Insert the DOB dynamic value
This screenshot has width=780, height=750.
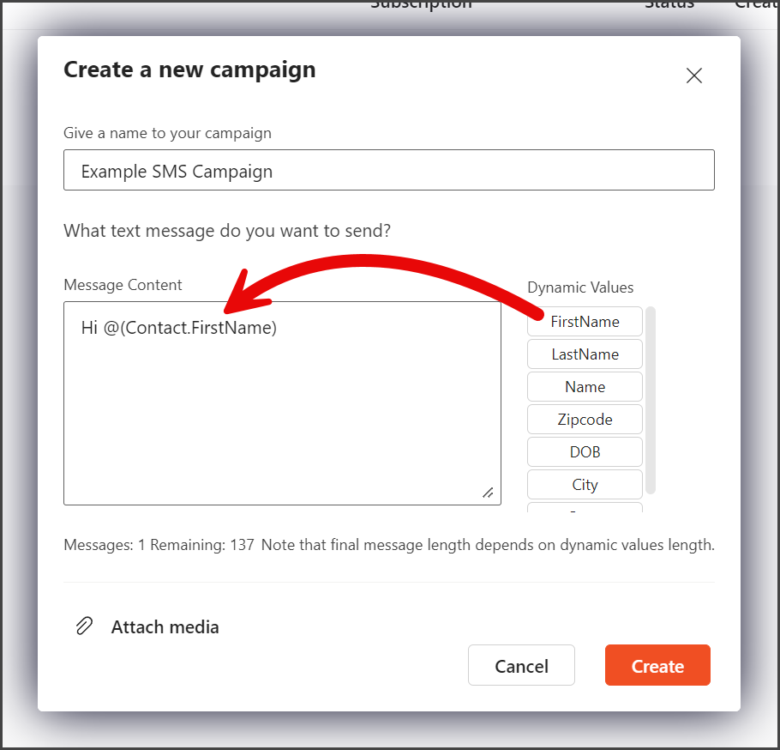(585, 451)
